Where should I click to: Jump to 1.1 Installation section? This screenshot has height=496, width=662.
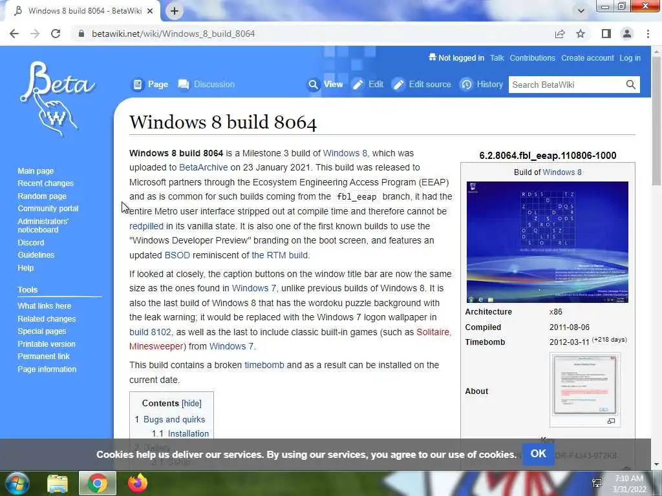pos(188,433)
